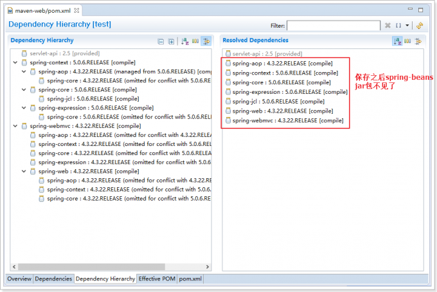Screen dimensions: 437x292
Task: Toggle alphabetical sort in Dependency Hierarchy toolbar
Action: click(x=185, y=41)
